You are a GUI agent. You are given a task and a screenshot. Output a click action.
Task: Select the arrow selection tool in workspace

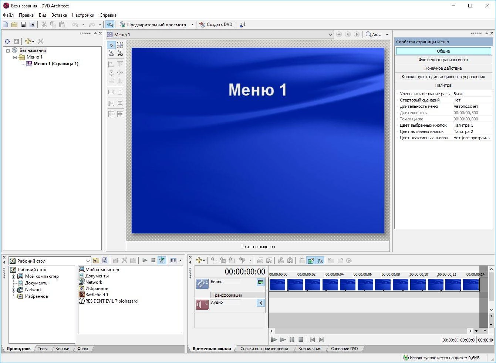(x=111, y=45)
